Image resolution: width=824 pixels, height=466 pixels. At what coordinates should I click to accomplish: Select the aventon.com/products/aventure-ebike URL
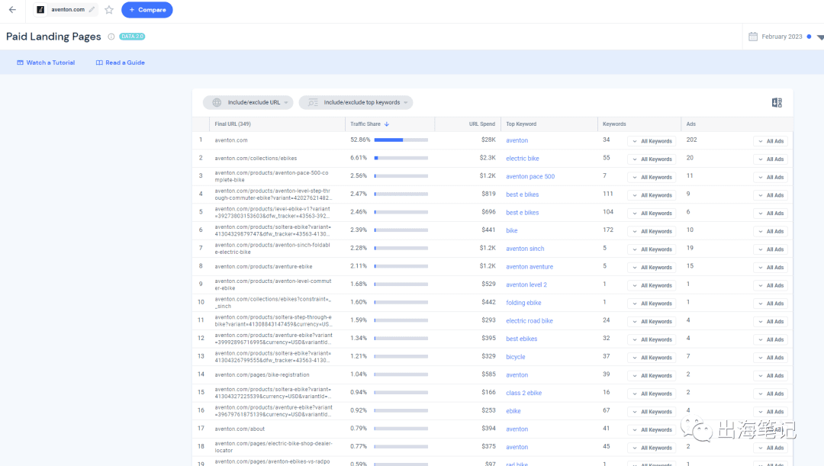click(263, 266)
